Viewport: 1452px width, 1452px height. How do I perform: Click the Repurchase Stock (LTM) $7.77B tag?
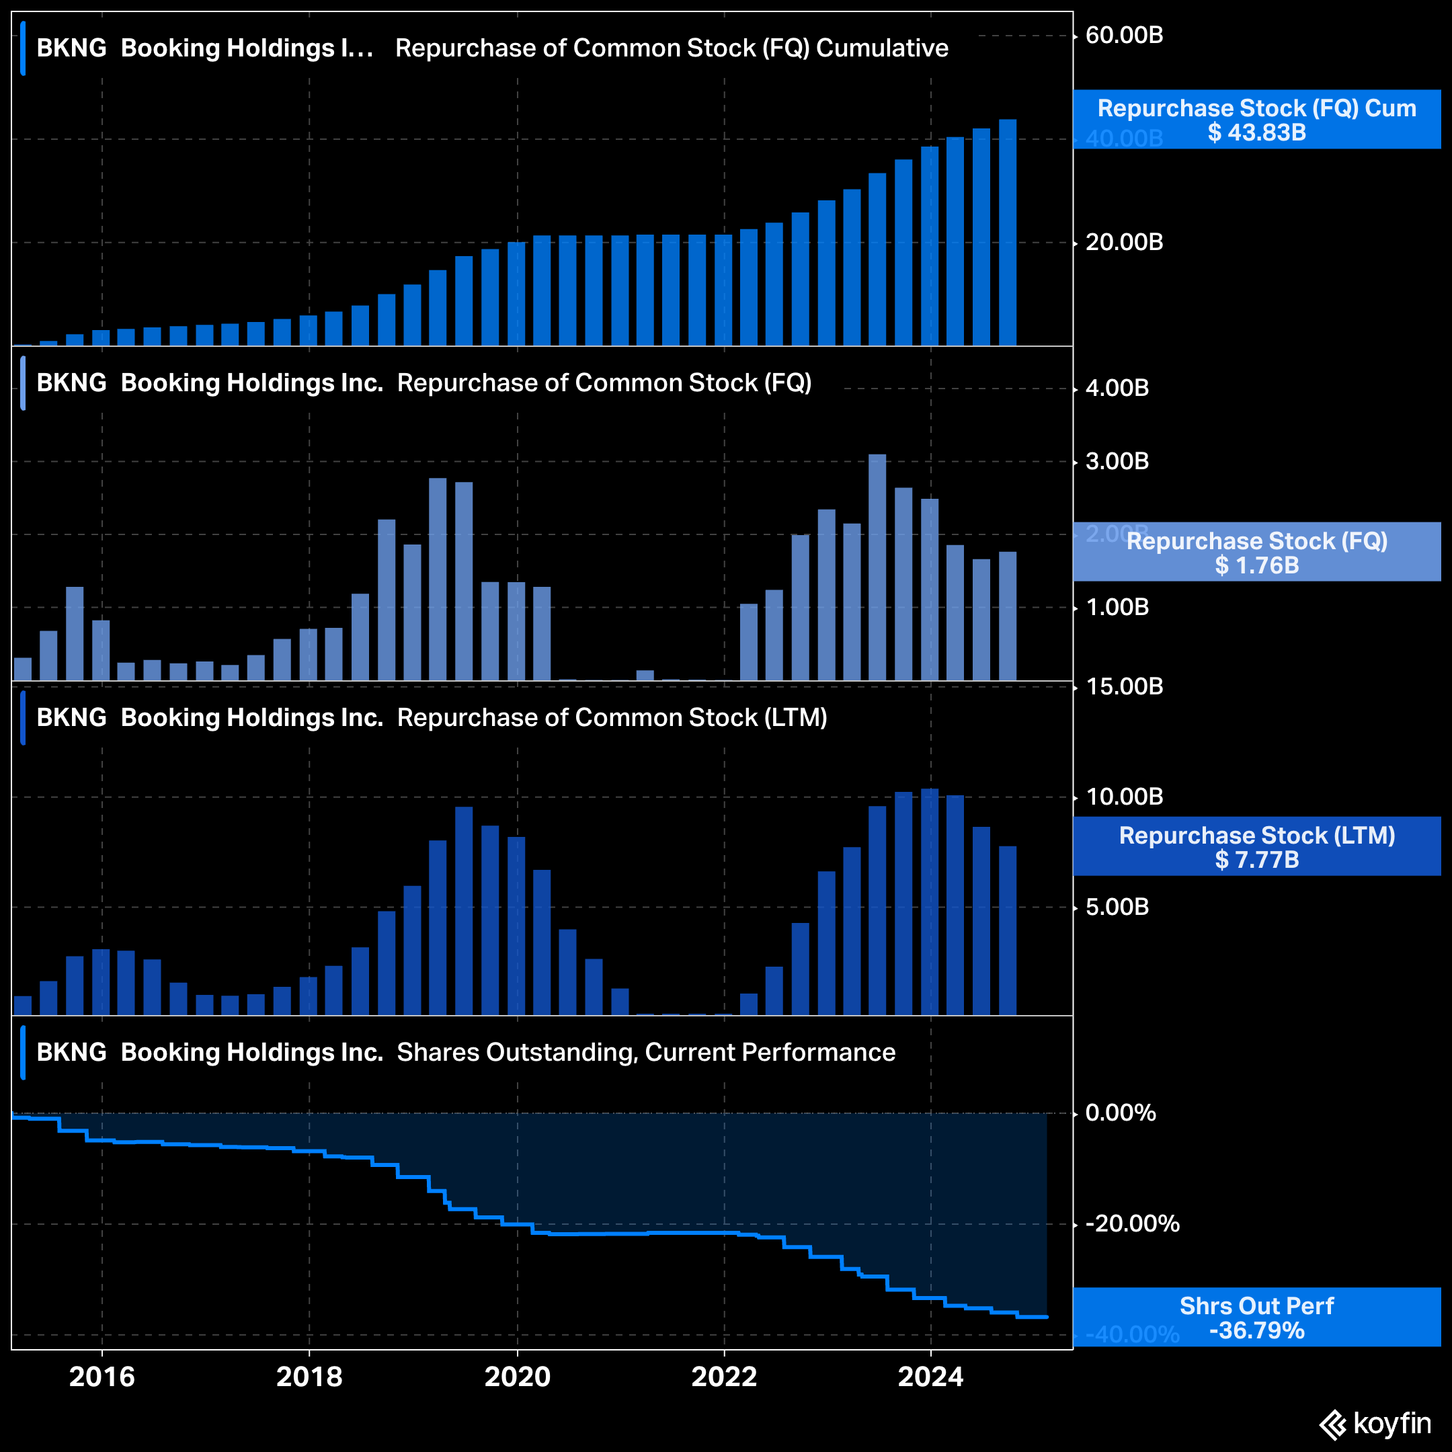pyautogui.click(x=1256, y=846)
